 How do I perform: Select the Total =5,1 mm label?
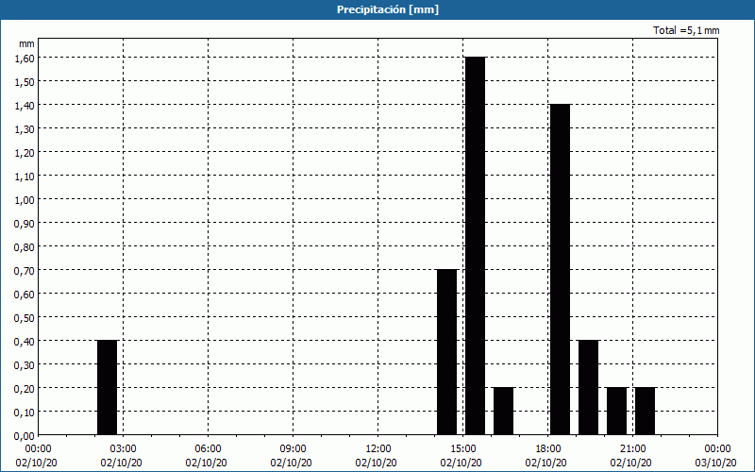(686, 30)
